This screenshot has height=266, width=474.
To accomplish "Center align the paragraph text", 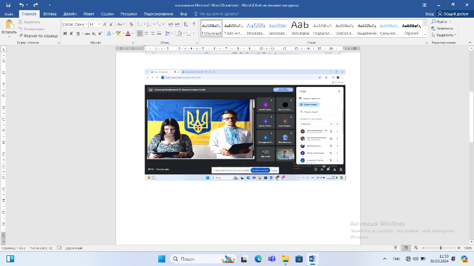I will [148, 33].
